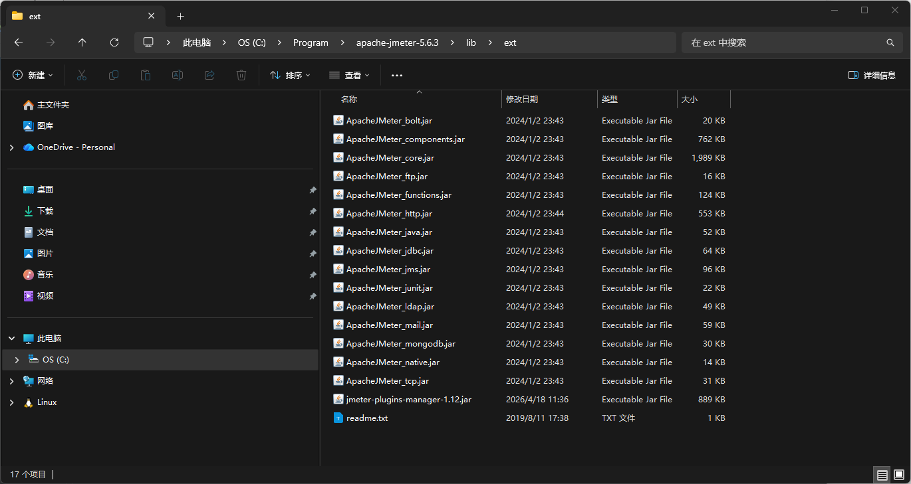The height and width of the screenshot is (484, 911).
Task: Collapse the 此电脑 tree node
Action: (x=11, y=339)
